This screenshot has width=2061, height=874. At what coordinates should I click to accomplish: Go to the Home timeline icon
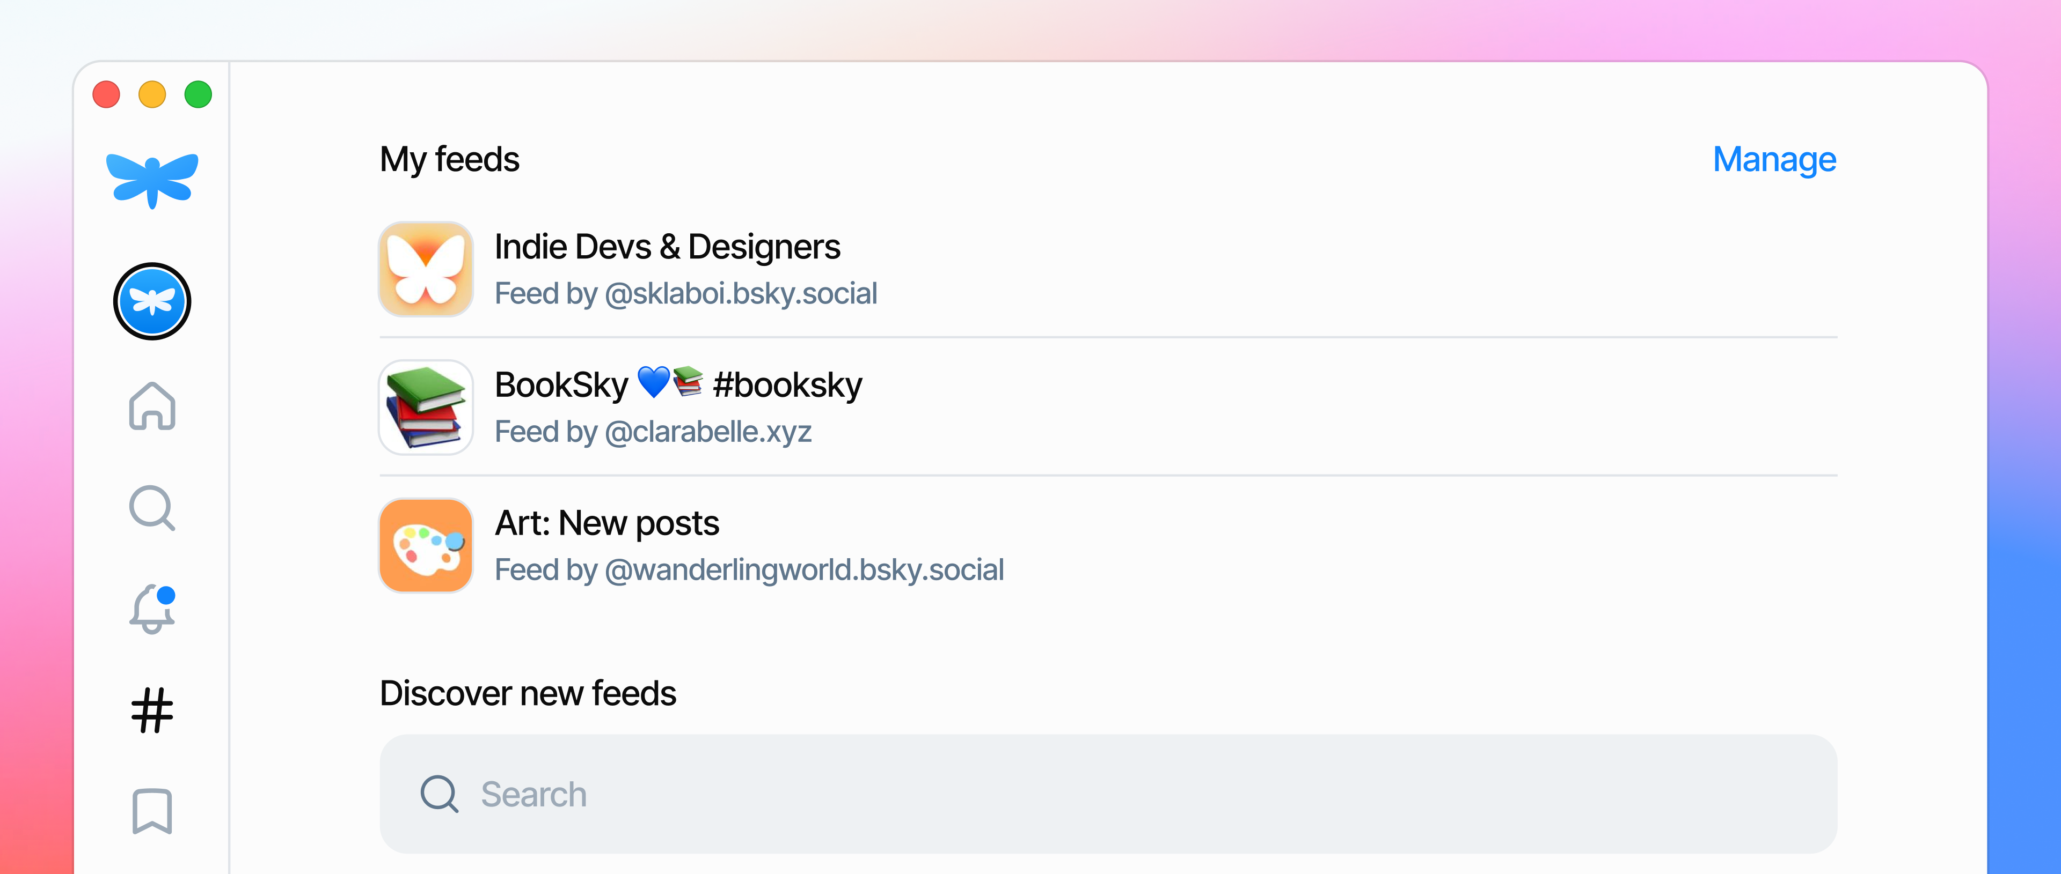point(152,405)
